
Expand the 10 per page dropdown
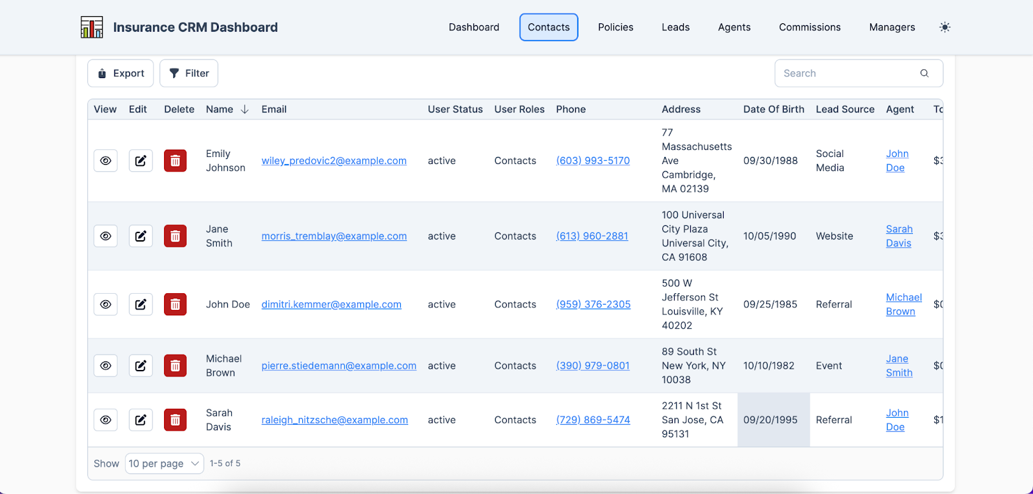click(x=164, y=464)
